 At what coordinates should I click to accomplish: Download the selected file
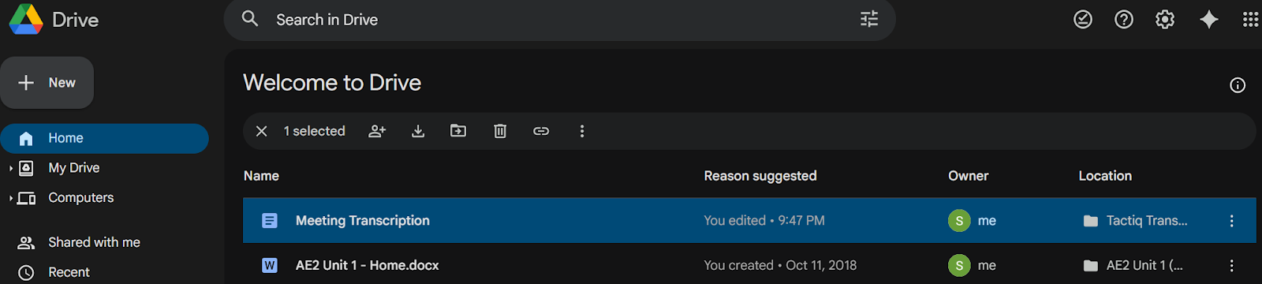tap(418, 131)
